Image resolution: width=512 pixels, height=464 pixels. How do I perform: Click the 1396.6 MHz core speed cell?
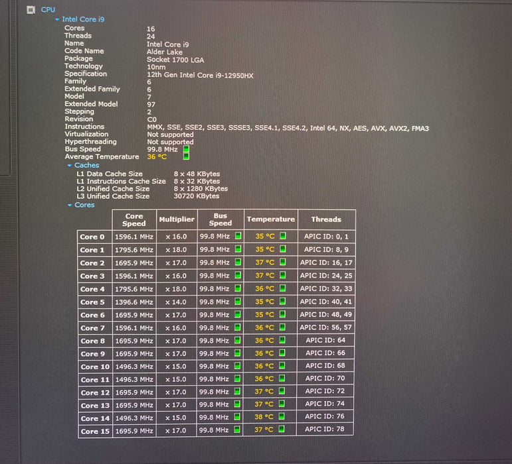(x=134, y=302)
